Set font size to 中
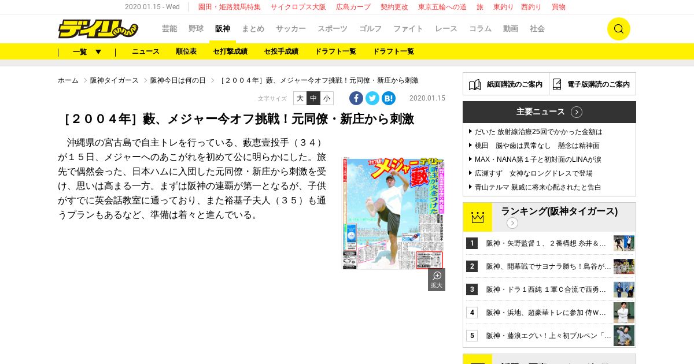Image resolution: width=694 pixels, height=364 pixels. pos(313,98)
